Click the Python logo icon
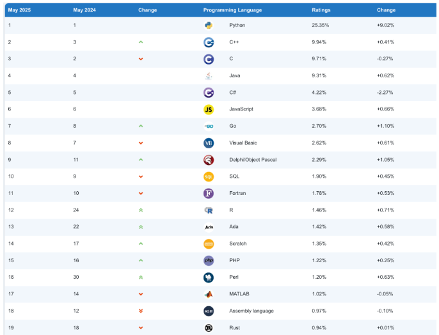This screenshot has width=439, height=335. pos(209,26)
